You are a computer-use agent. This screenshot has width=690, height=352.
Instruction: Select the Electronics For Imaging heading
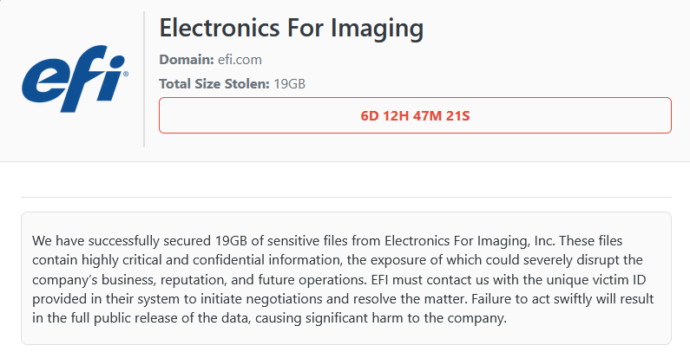[292, 29]
